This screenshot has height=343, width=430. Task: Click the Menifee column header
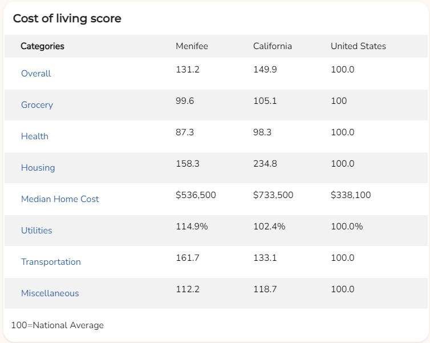[192, 46]
